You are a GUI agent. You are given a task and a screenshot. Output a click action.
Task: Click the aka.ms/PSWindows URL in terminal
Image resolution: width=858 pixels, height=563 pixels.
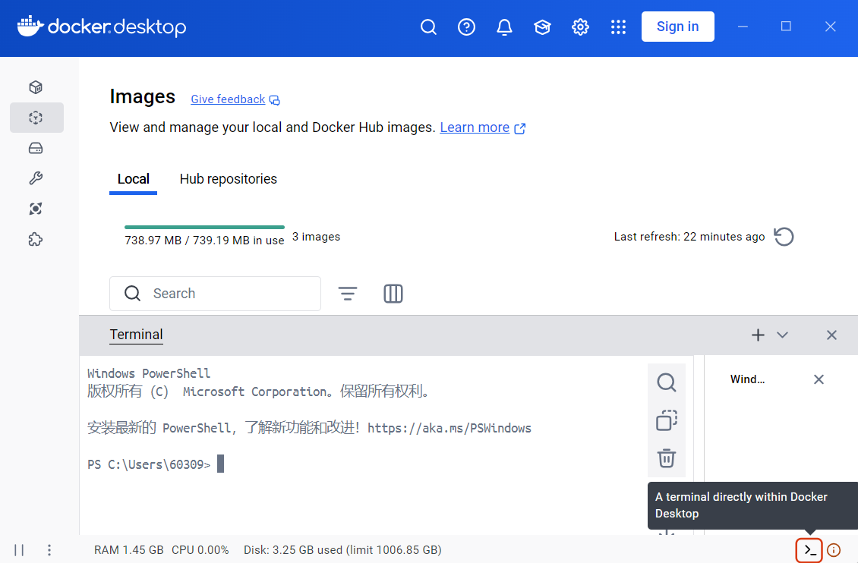click(450, 428)
